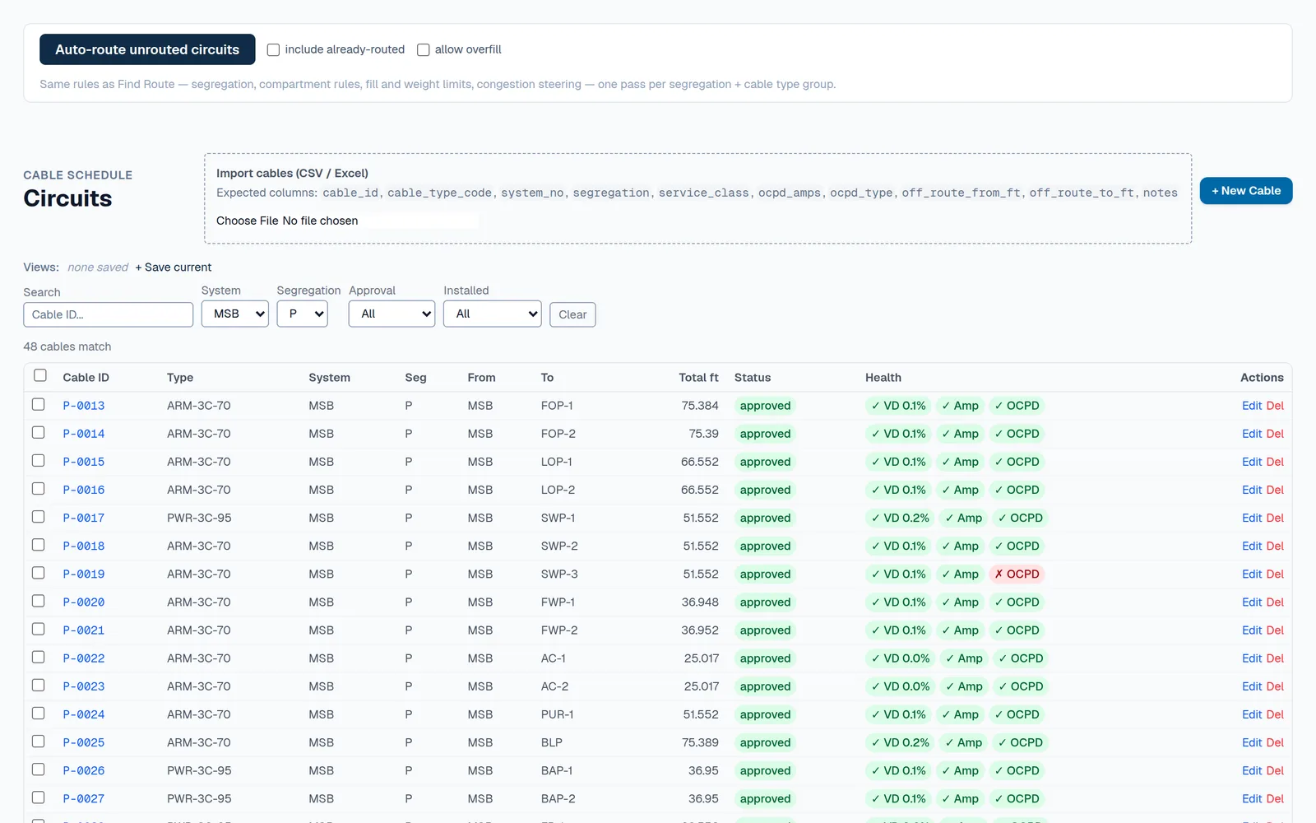Open cable P-0026 link

(x=84, y=771)
